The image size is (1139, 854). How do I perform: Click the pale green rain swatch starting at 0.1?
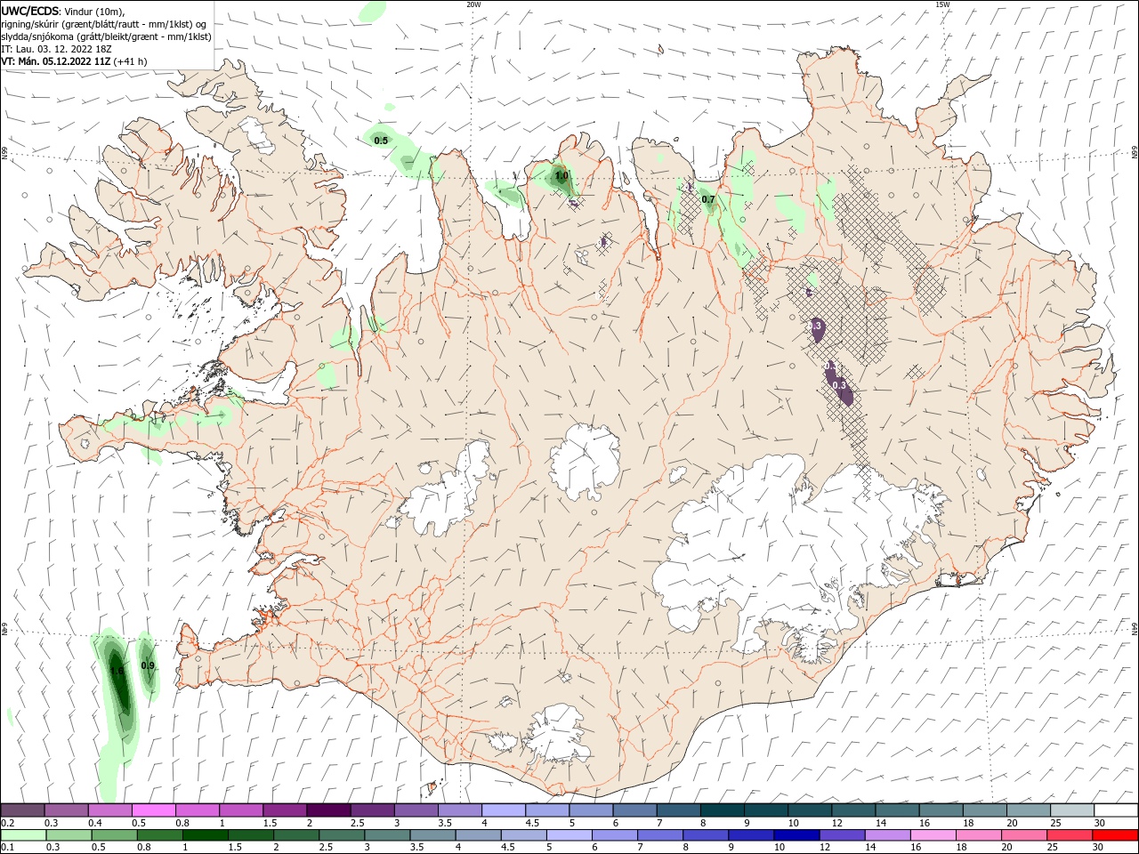(23, 835)
